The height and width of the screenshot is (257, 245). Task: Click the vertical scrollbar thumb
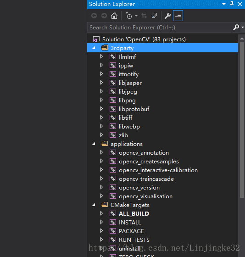[x=242, y=120]
